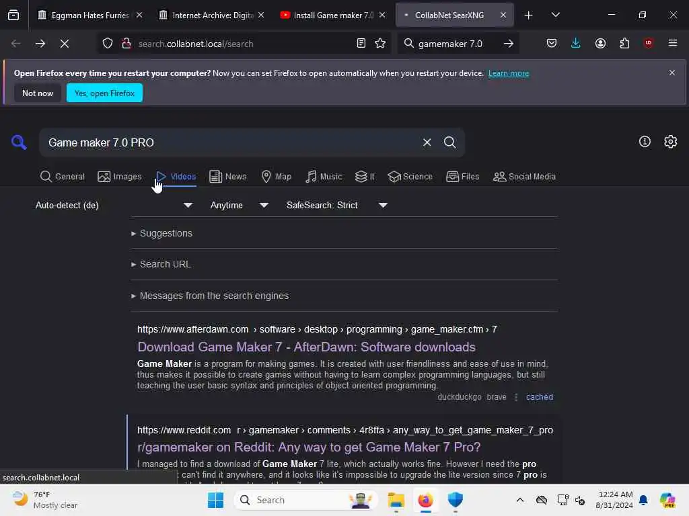Open the Extensions puzzle icon
This screenshot has width=689, height=516.
click(624, 44)
